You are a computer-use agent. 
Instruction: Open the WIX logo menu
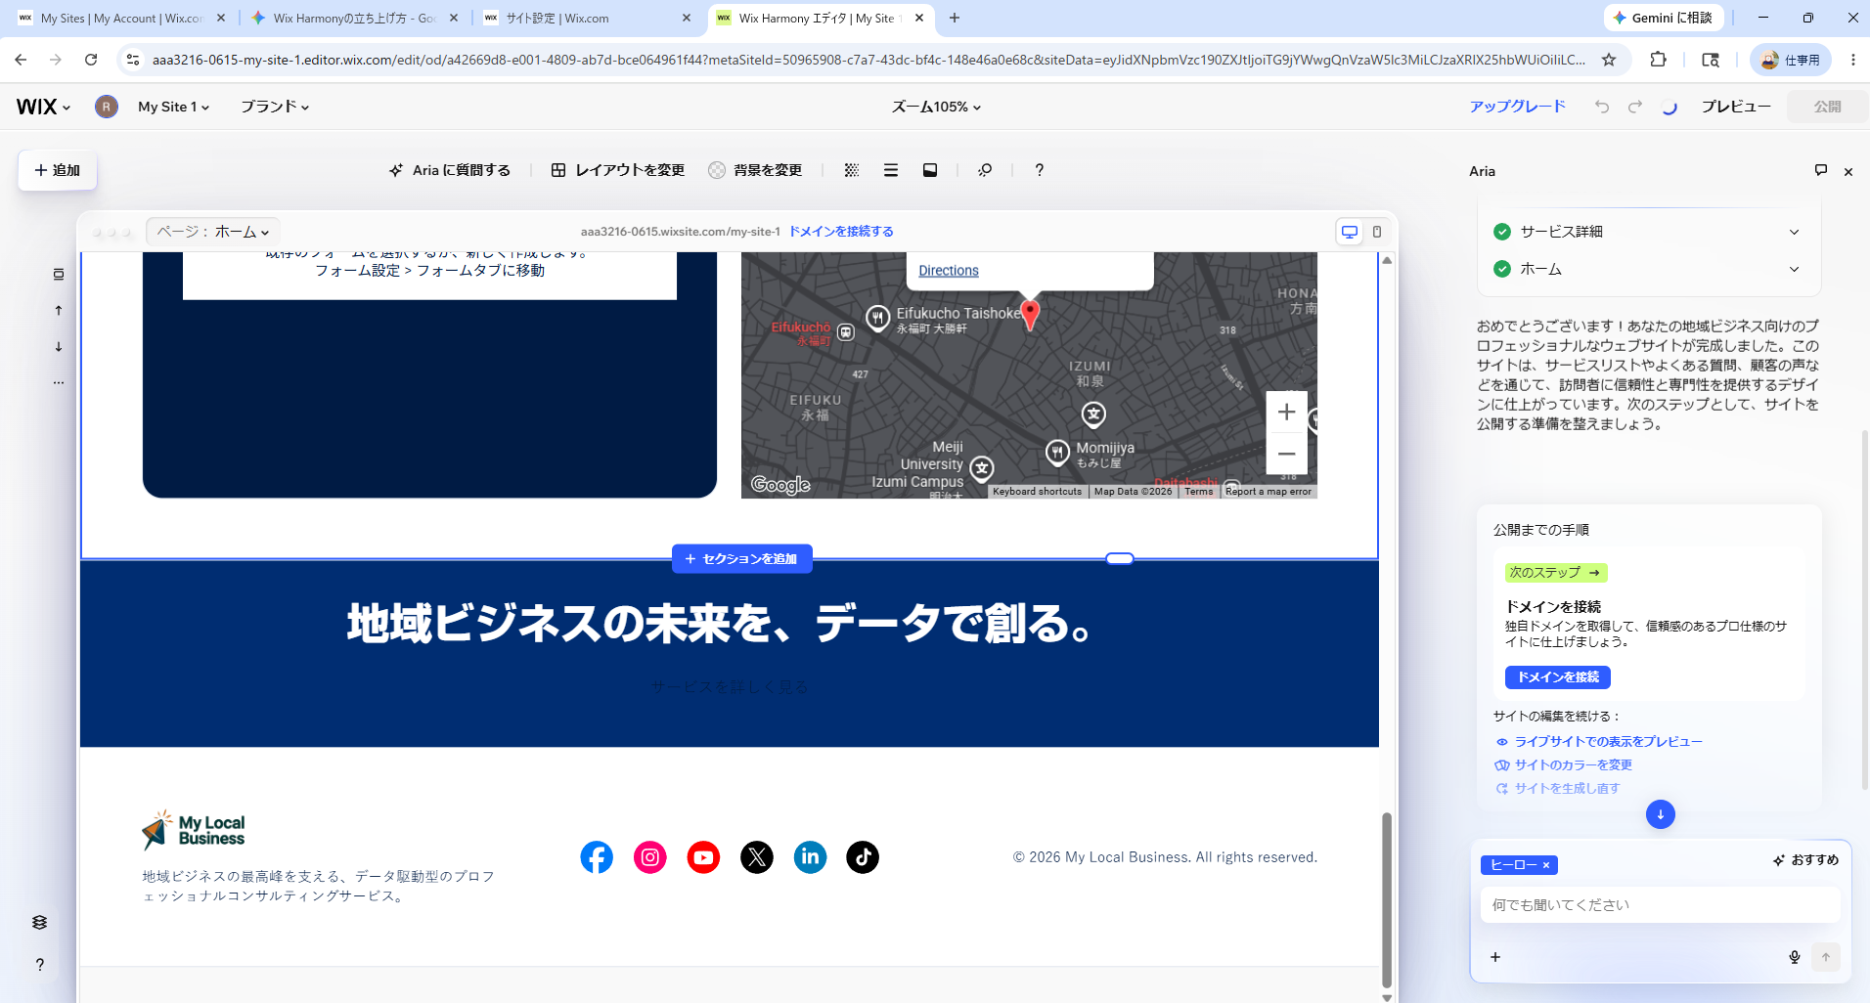click(43, 107)
